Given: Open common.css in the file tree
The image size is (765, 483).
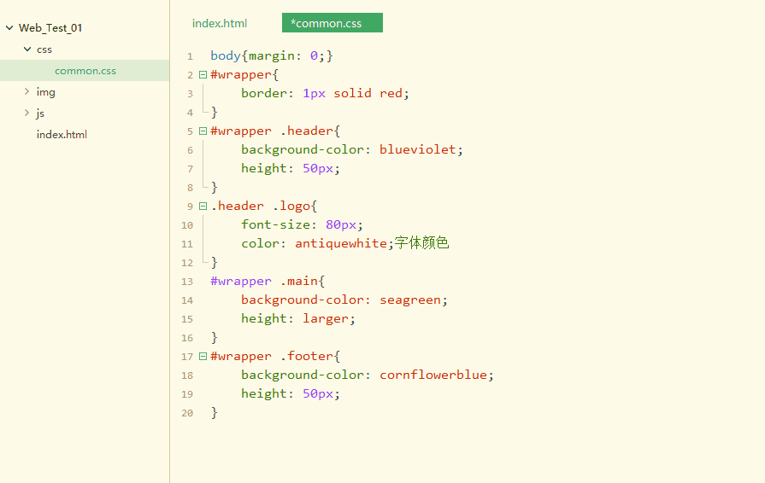Looking at the screenshot, I should 85,71.
